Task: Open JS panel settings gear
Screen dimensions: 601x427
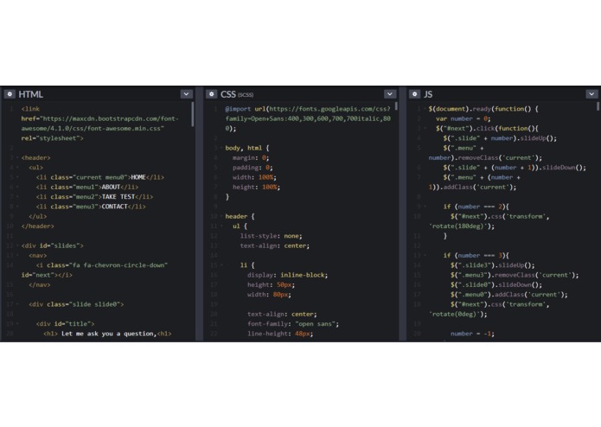Action: [414, 94]
